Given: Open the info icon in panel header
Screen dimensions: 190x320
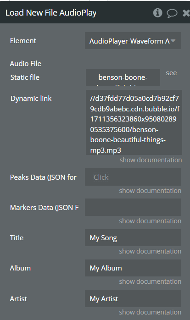Looking at the screenshot, I should point(157,13).
